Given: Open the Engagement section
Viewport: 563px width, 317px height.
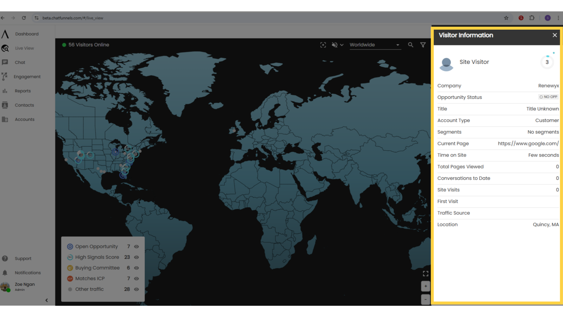Looking at the screenshot, I should pyautogui.click(x=27, y=77).
